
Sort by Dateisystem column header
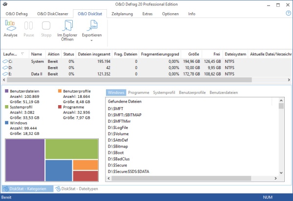click(x=235, y=54)
